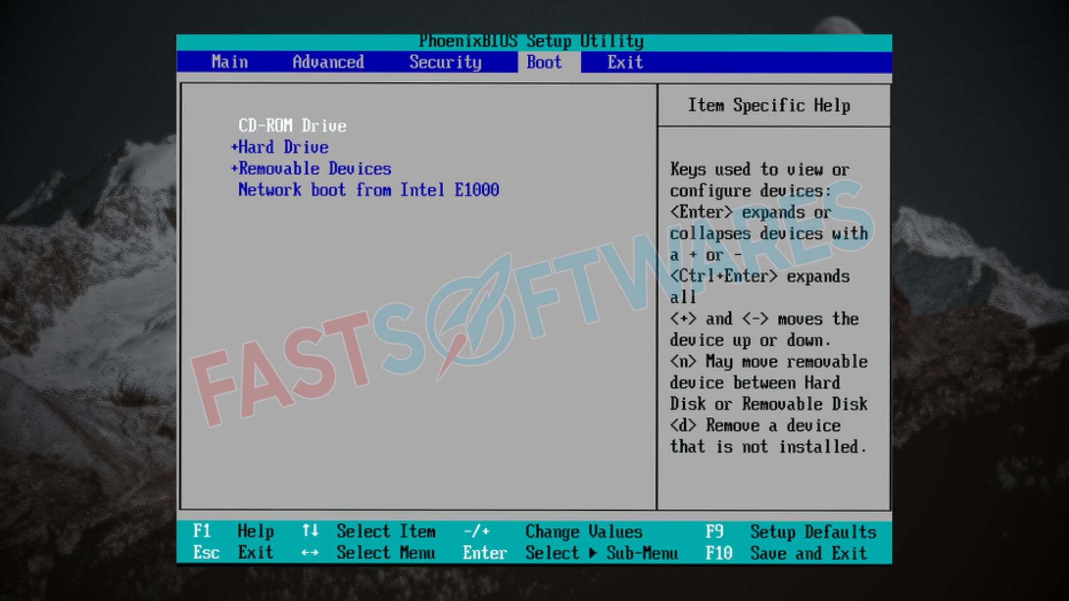Click the F9 key label
1069x601 pixels.
[x=714, y=531]
